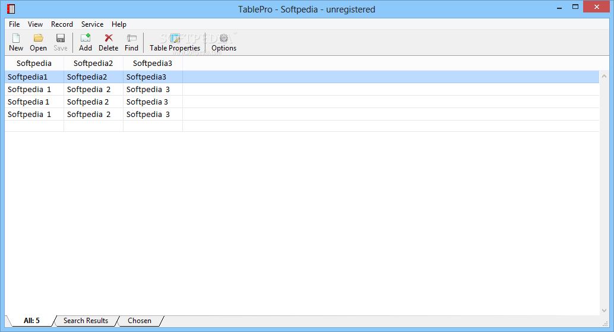Select 'Softpedia 2' cell in the second row
The image size is (614, 332).
[x=93, y=90]
